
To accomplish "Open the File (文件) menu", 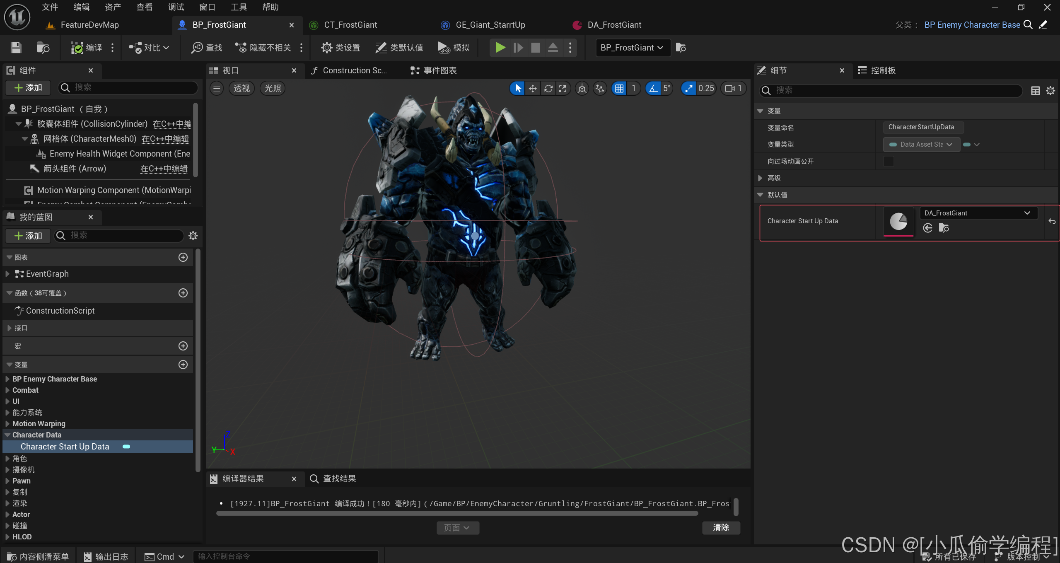I will (x=50, y=7).
